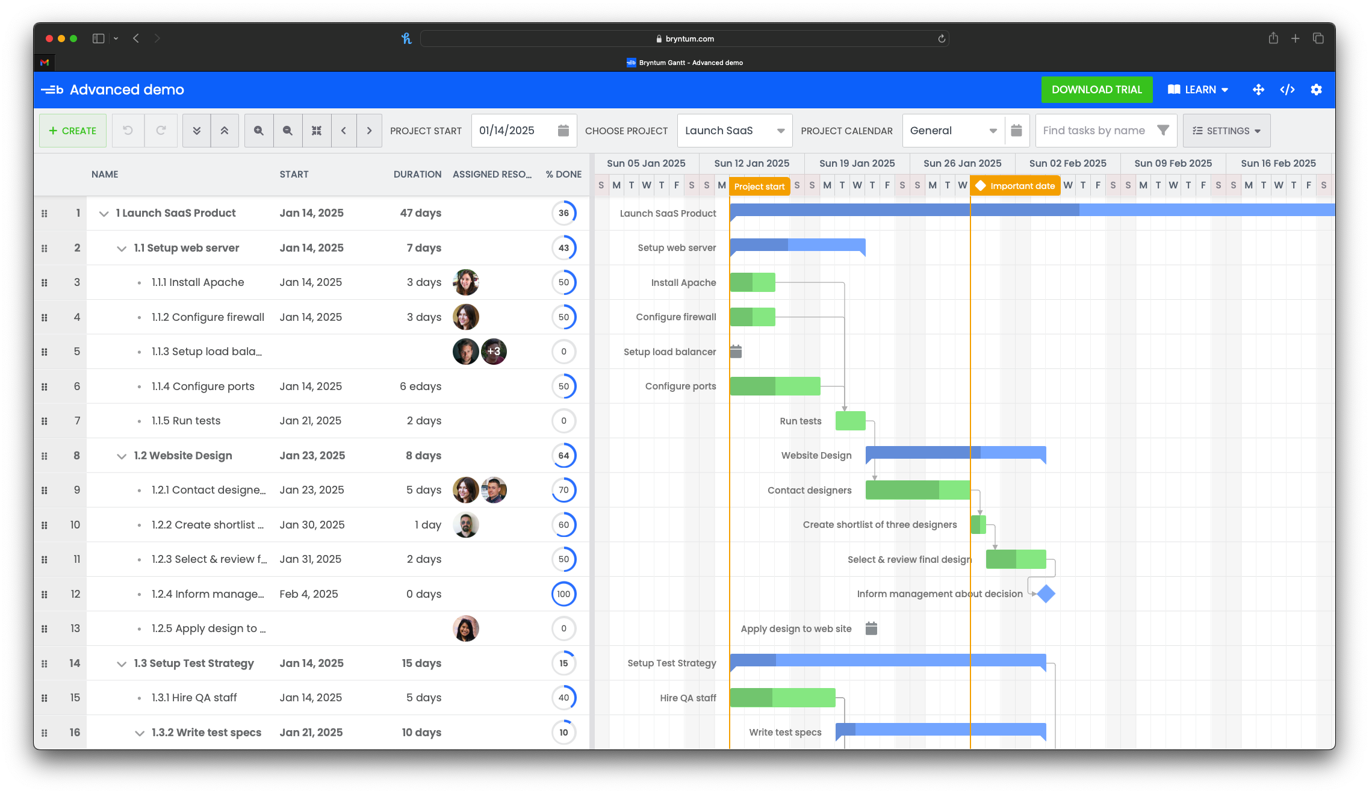Shift timeline to previous time span

[x=344, y=131]
